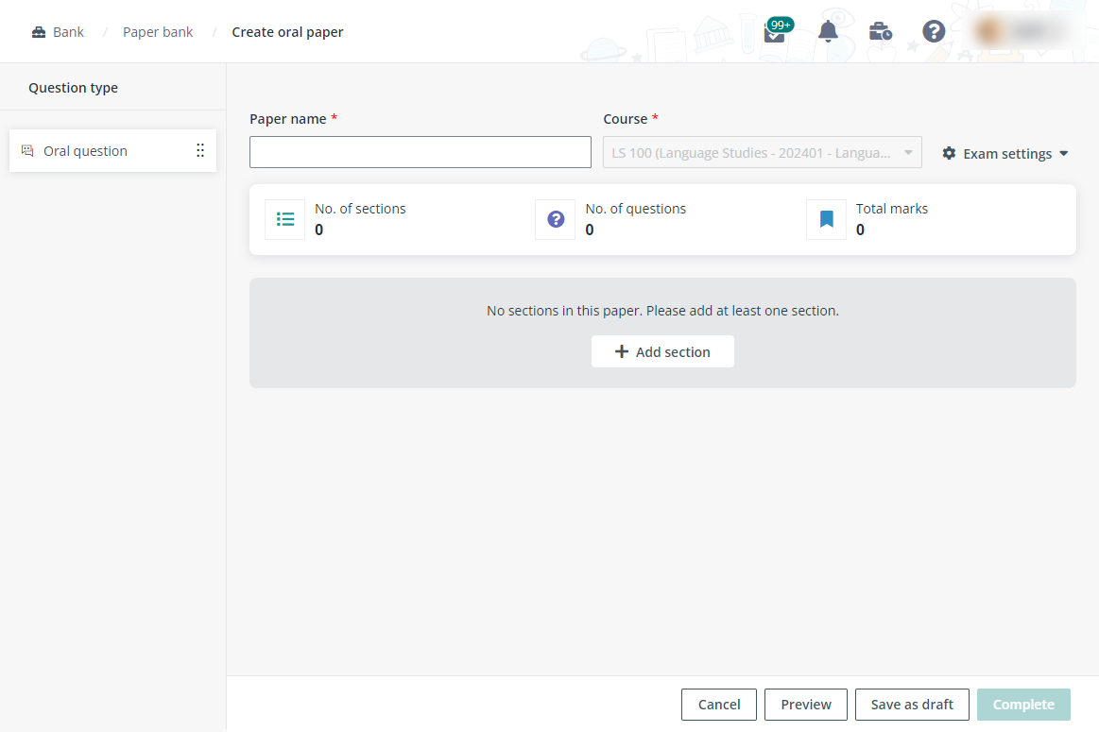Open the notifications bell

pyautogui.click(x=828, y=32)
